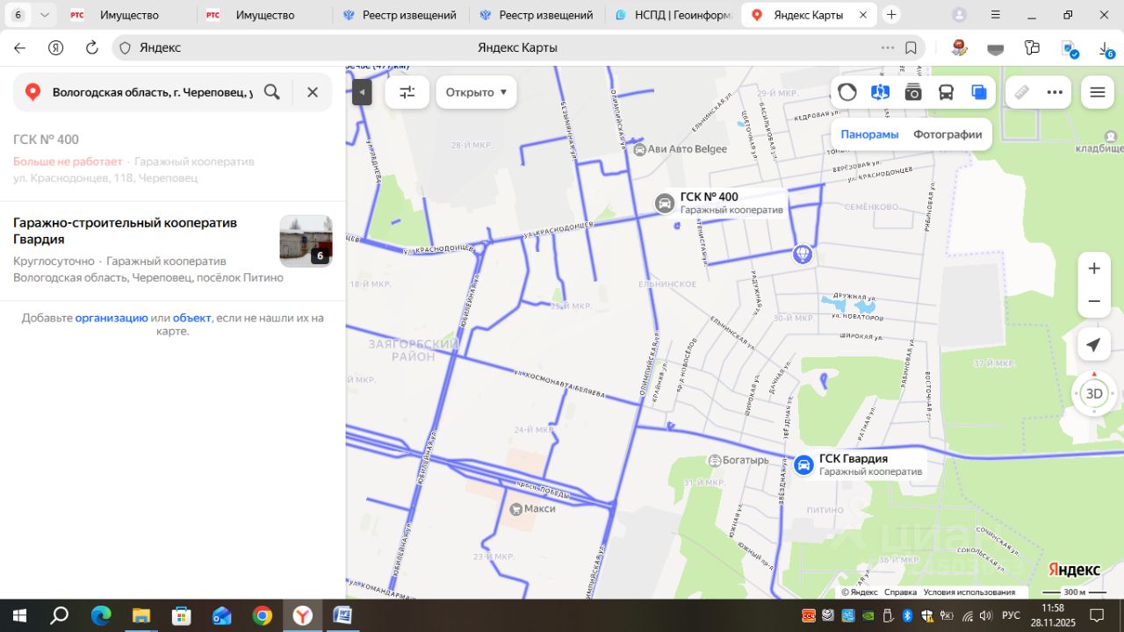Open Гаражно-строительный кооператив Гвардия result
1124x632 pixels.
172,250
